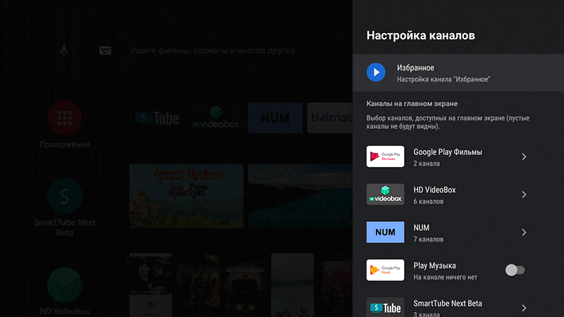Image resolution: width=564 pixels, height=317 pixels.
Task: Expand the Google Play Фильмы channels chevron
Action: point(524,156)
